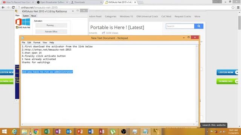The height and width of the screenshot is (135, 241).
Task: Close the KMSAuto Net 2015 browser tab
Action: [x=135, y=2]
